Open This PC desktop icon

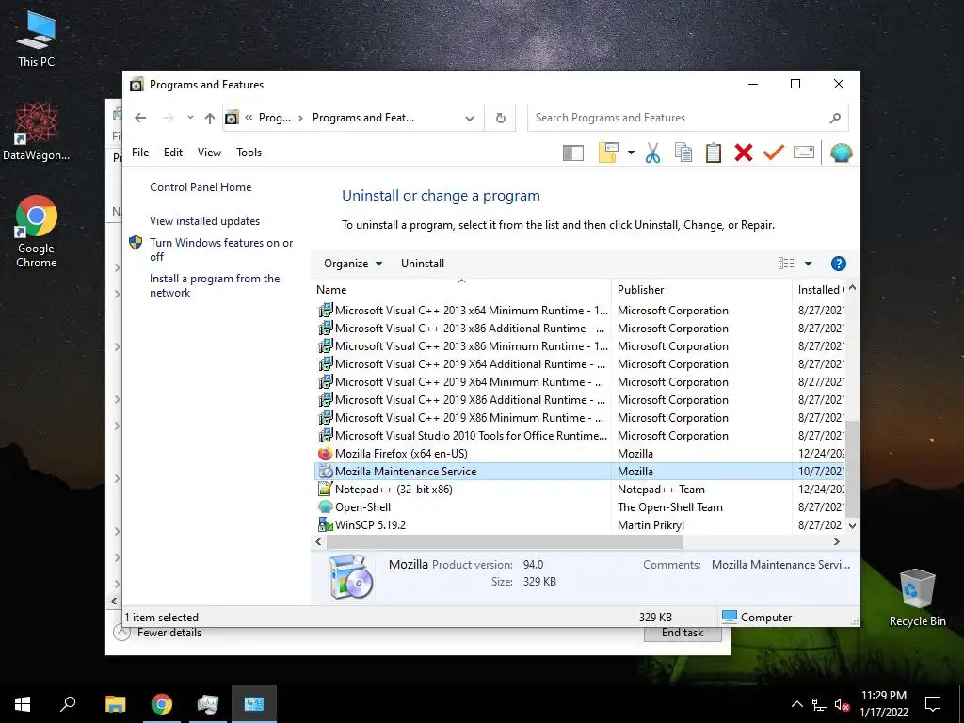[x=37, y=39]
